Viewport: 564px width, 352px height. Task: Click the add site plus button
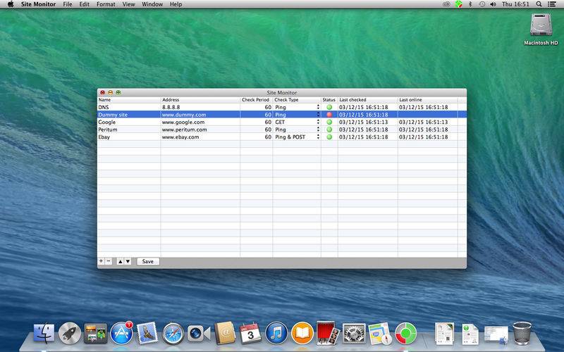click(101, 261)
